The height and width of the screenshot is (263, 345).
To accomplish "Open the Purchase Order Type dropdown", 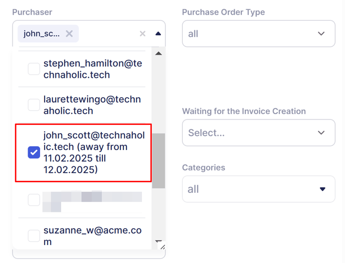I will [259, 34].
